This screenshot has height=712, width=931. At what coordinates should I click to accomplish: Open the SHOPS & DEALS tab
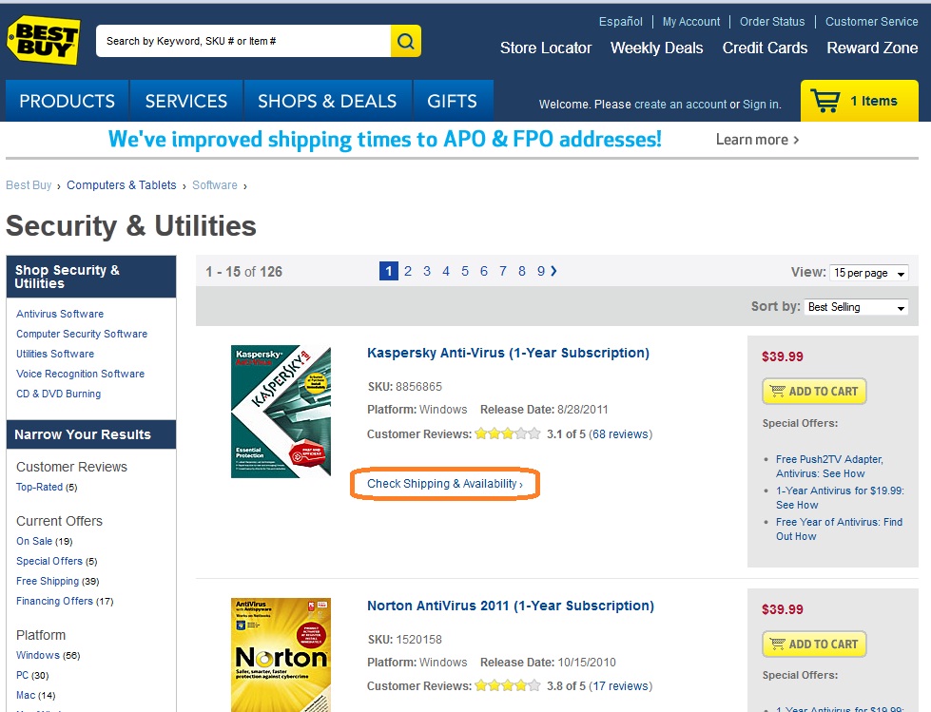tap(327, 101)
